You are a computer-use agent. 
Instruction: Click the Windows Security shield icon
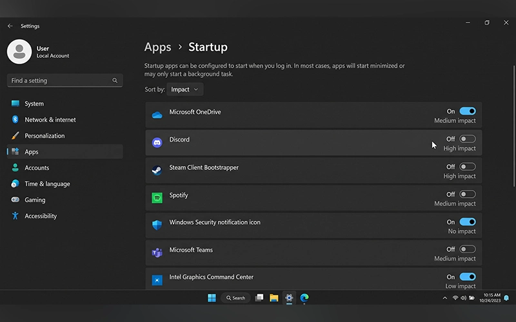point(157,225)
